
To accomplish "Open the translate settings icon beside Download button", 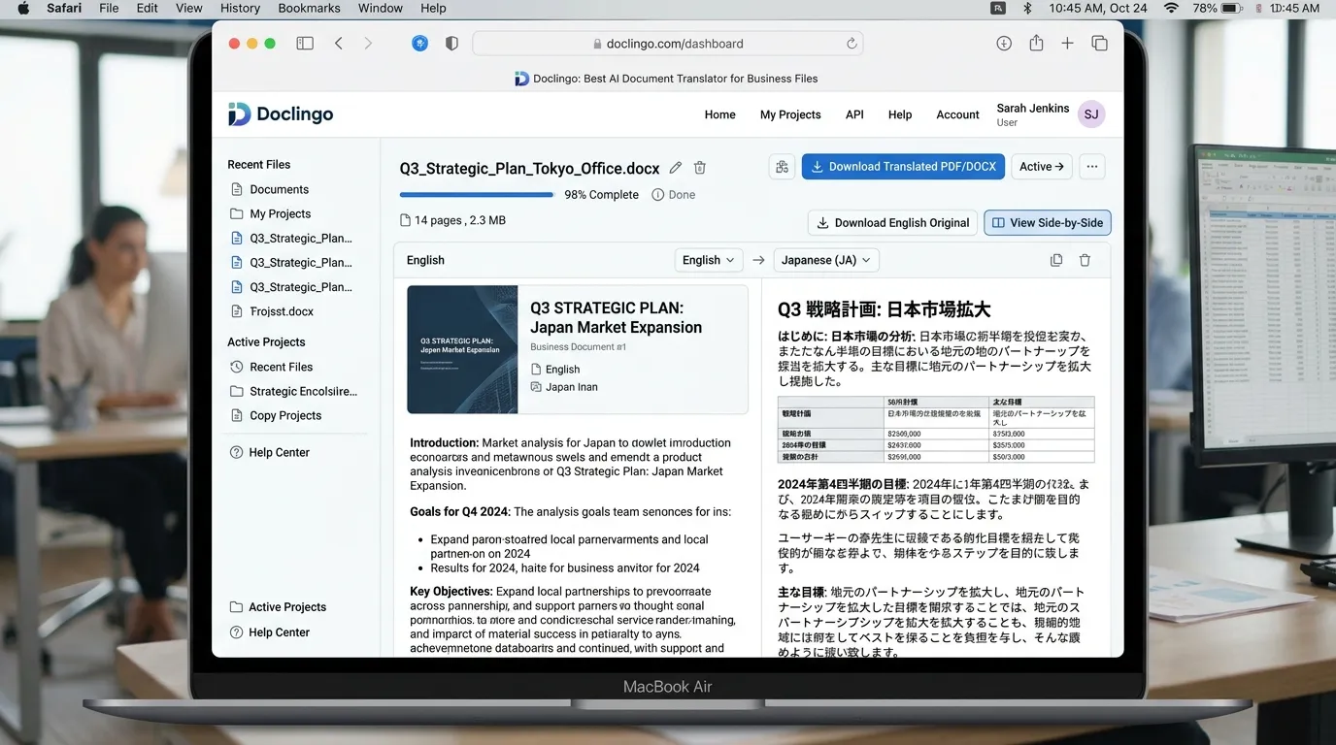I will pyautogui.click(x=782, y=167).
